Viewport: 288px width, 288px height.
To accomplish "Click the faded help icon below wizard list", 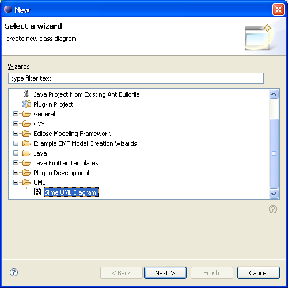I will coord(273,209).
